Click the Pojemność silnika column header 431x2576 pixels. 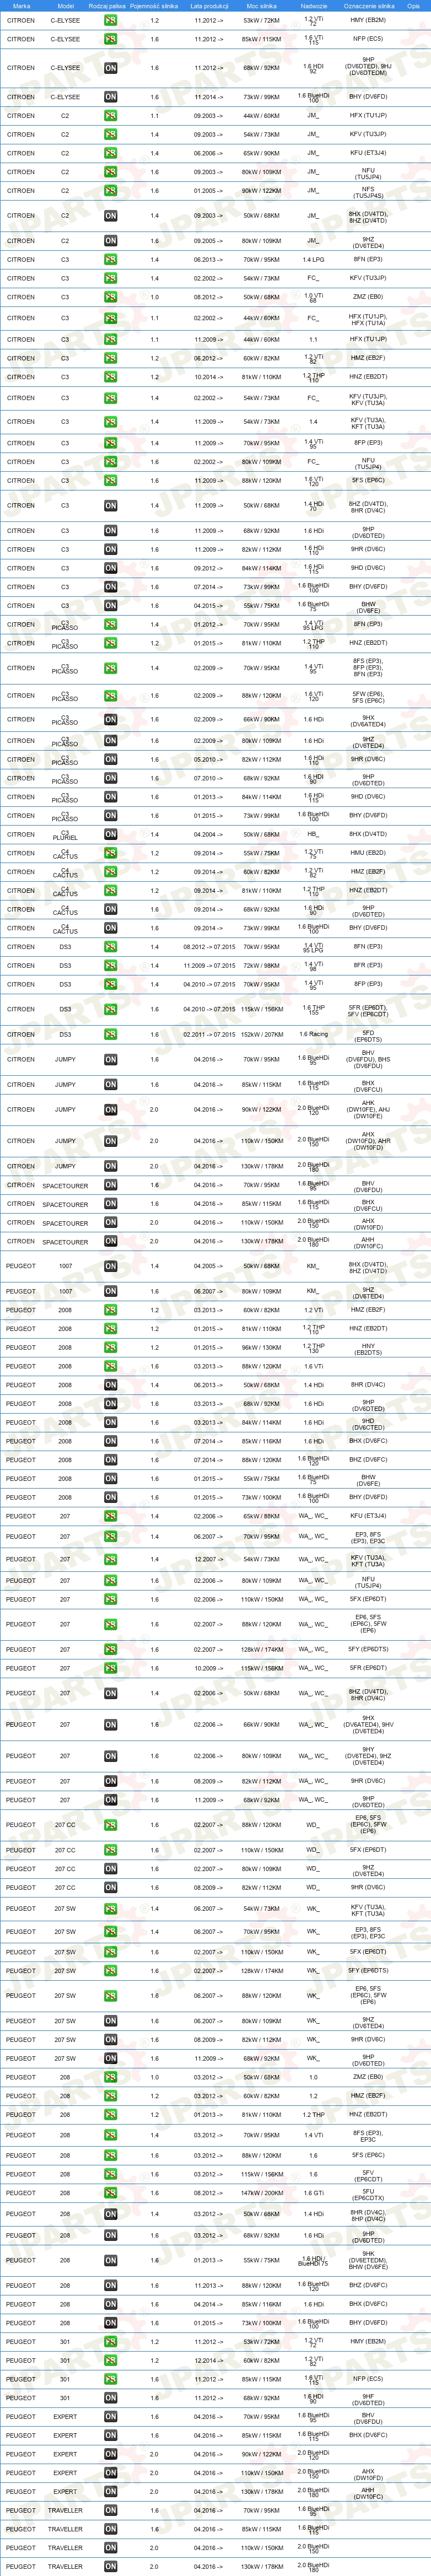tap(154, 6)
